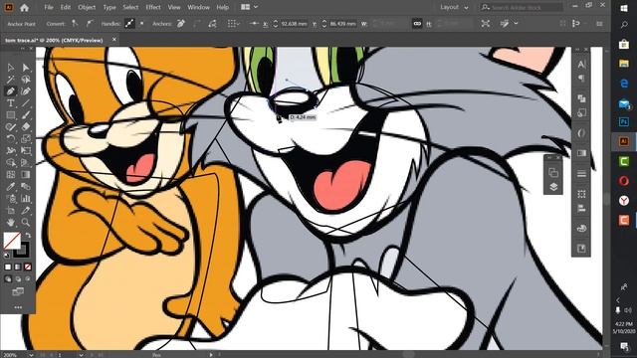This screenshot has width=637, height=358.
Task: Open the File menu
Action: 49,7
